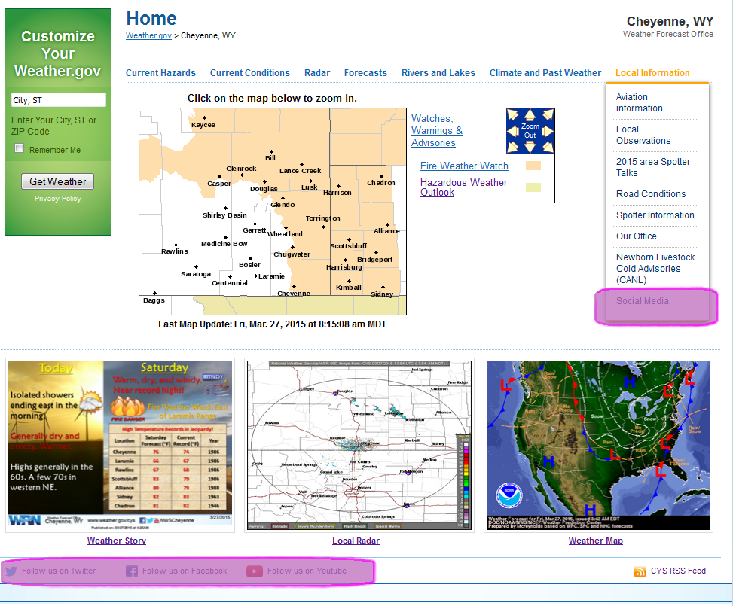Image resolution: width=733 pixels, height=606 pixels.
Task: Click Chadron on the hazards map
Action: (x=381, y=183)
